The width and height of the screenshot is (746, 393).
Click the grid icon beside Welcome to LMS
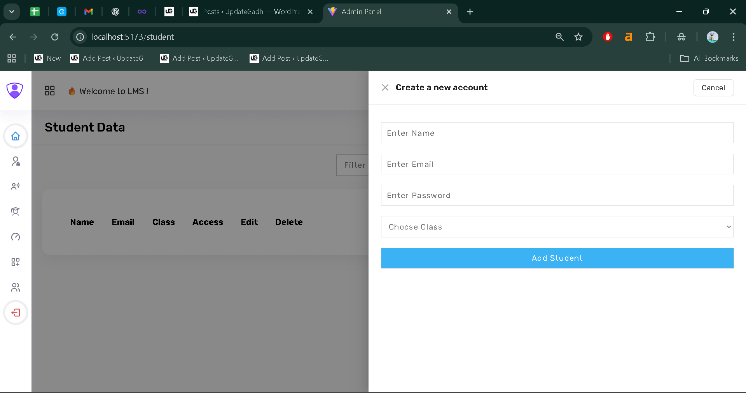50,90
